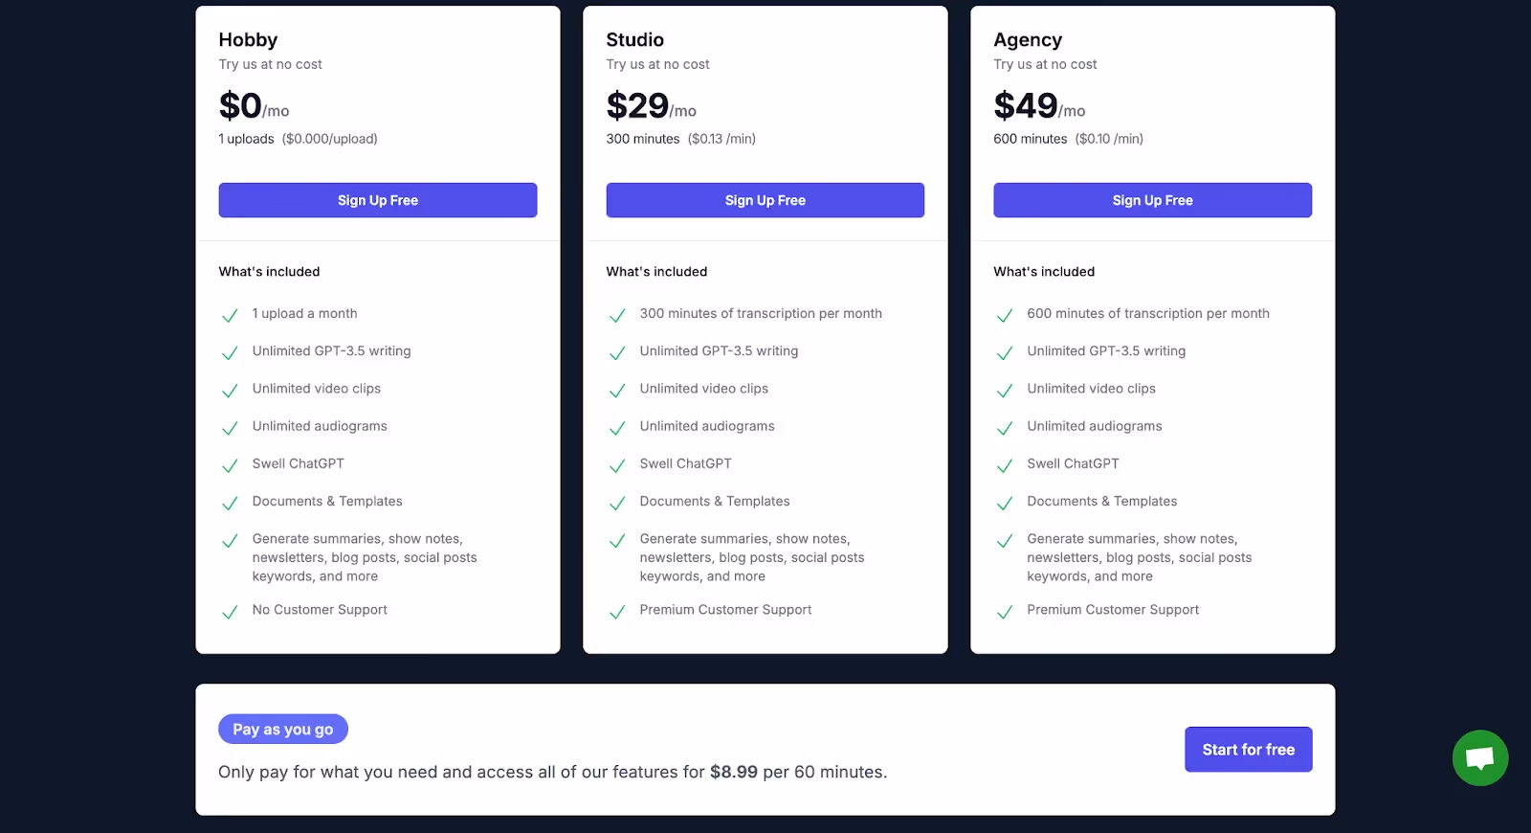Screen dimensions: 1531x833
Task: Click checkmark next to Agency 'Premium Customer Support'
Action: (1005, 612)
